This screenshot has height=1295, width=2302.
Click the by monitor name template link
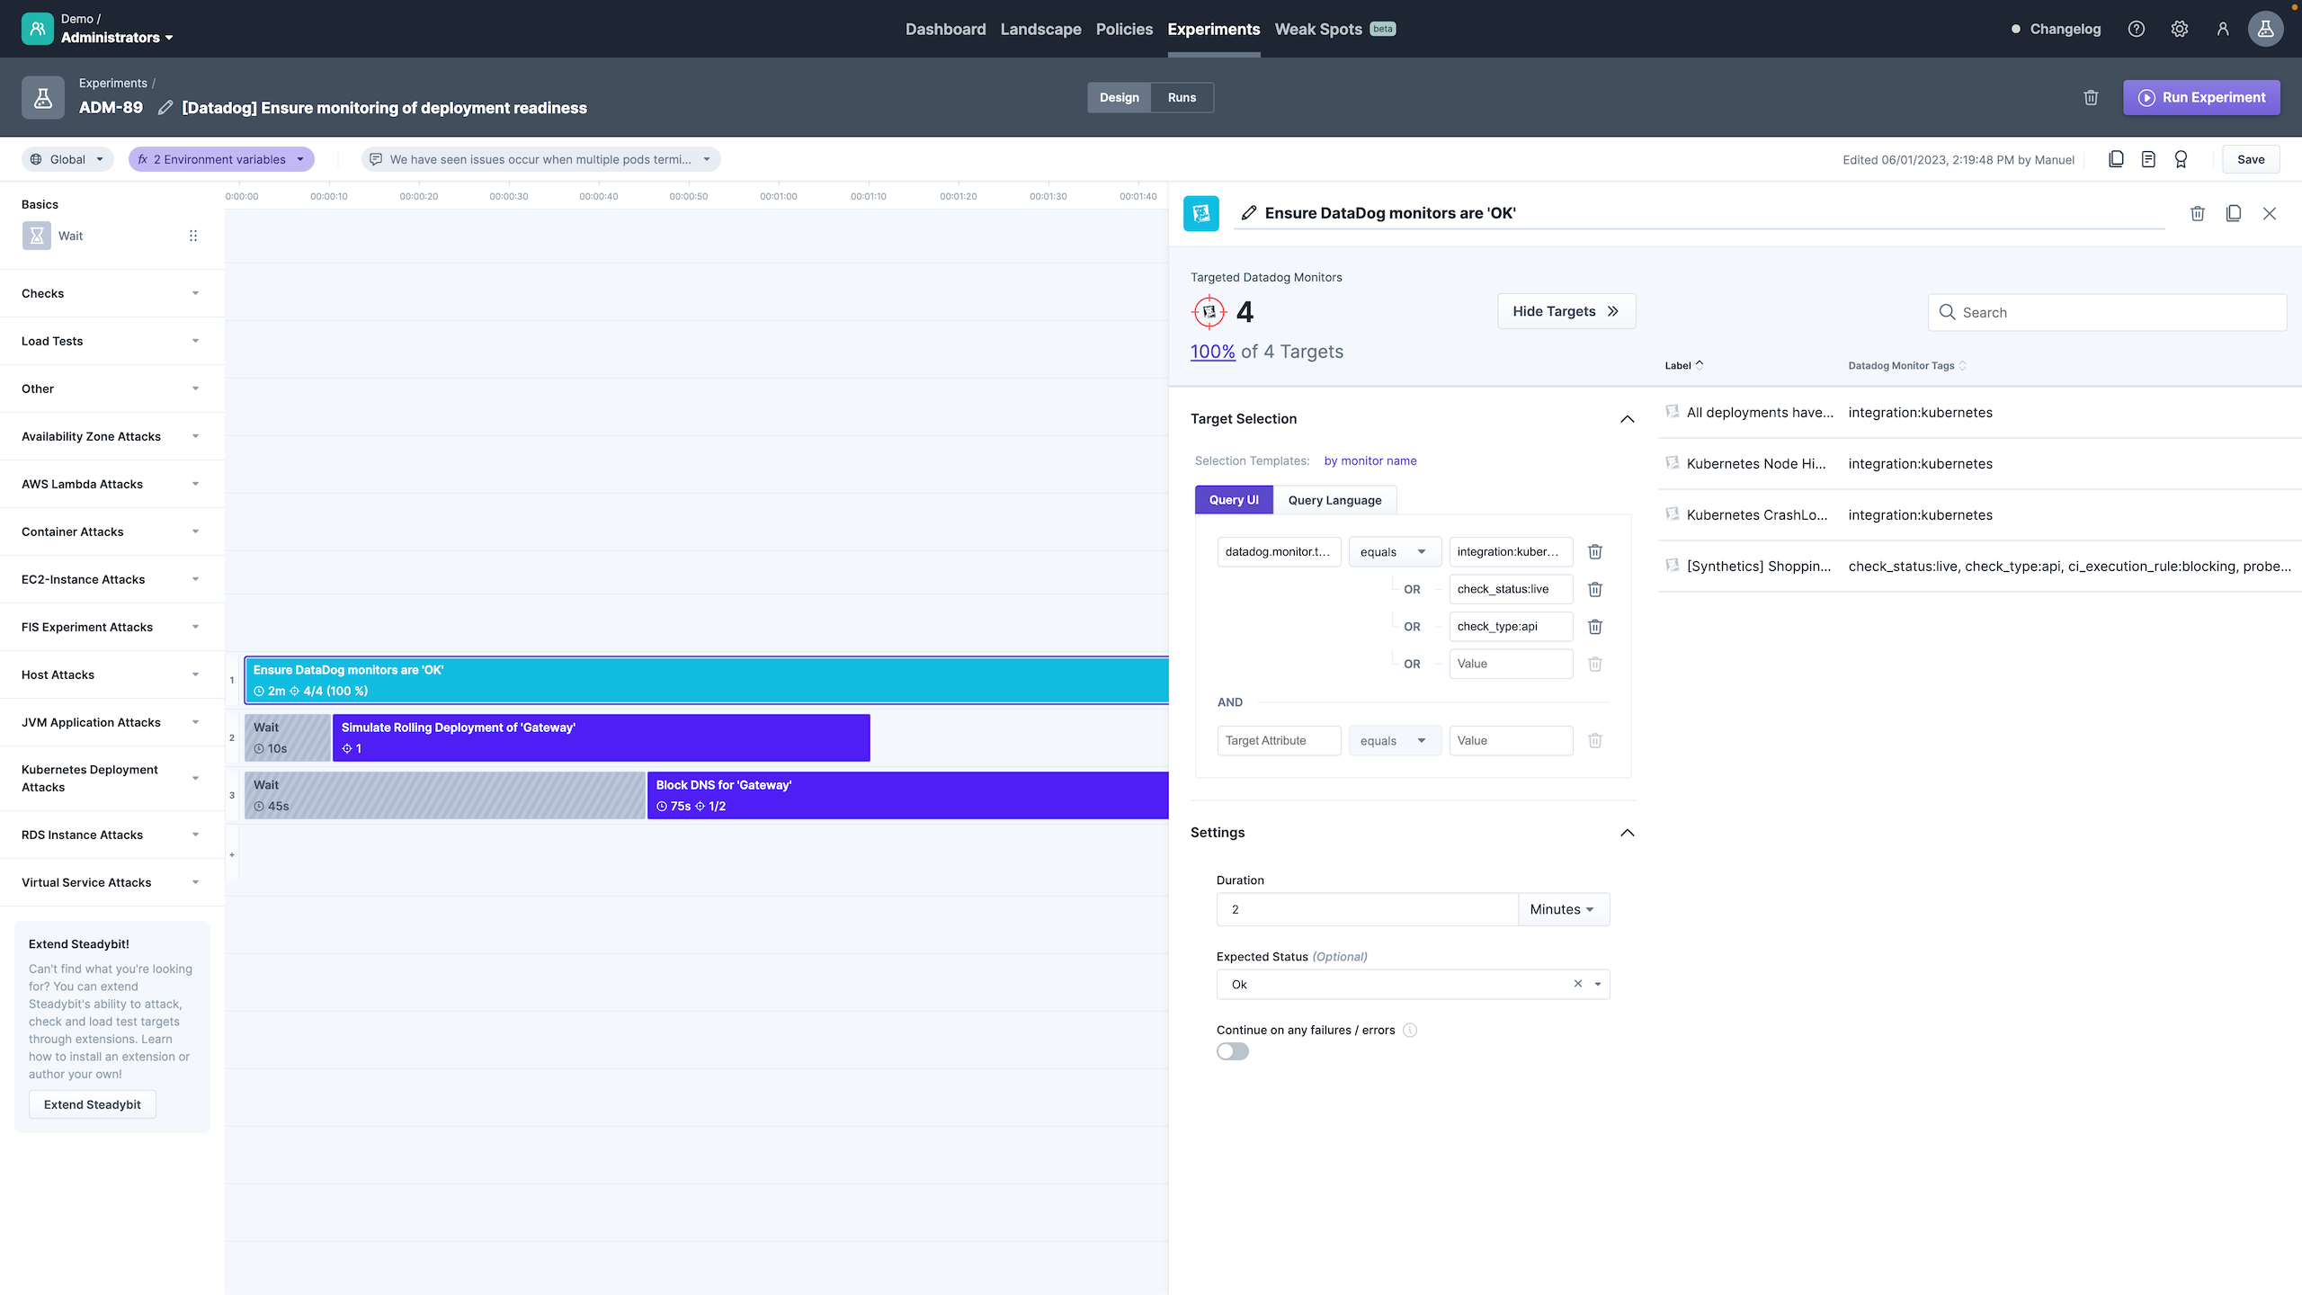(1370, 460)
